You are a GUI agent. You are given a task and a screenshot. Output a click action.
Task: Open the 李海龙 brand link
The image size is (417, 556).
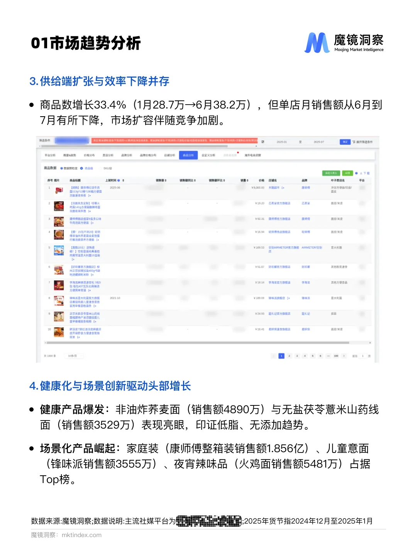click(x=306, y=283)
